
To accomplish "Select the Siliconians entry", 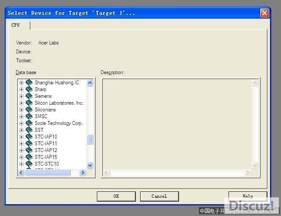I will [45, 110].
